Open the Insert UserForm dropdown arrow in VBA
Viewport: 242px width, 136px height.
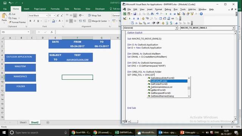click(x=132, y=14)
